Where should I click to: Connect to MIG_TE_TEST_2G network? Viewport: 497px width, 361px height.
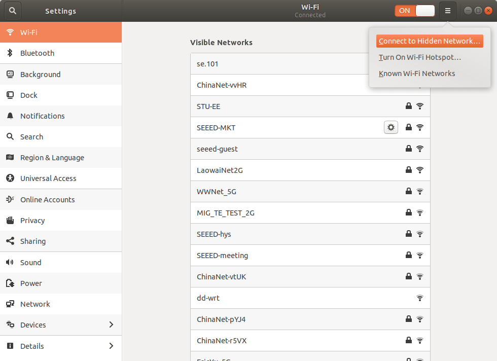coord(310,212)
